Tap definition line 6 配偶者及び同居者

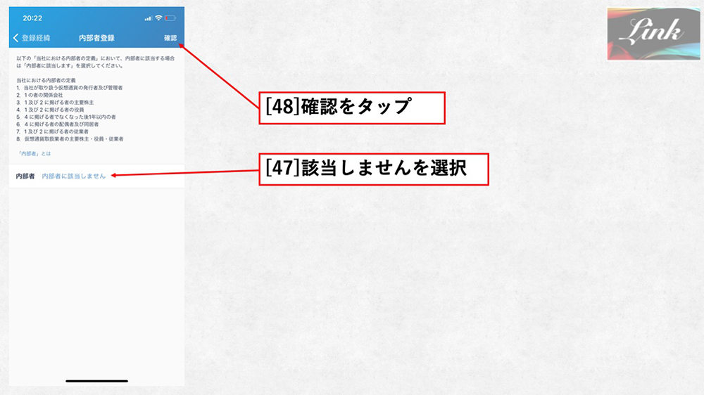pyautogui.click(x=57, y=124)
